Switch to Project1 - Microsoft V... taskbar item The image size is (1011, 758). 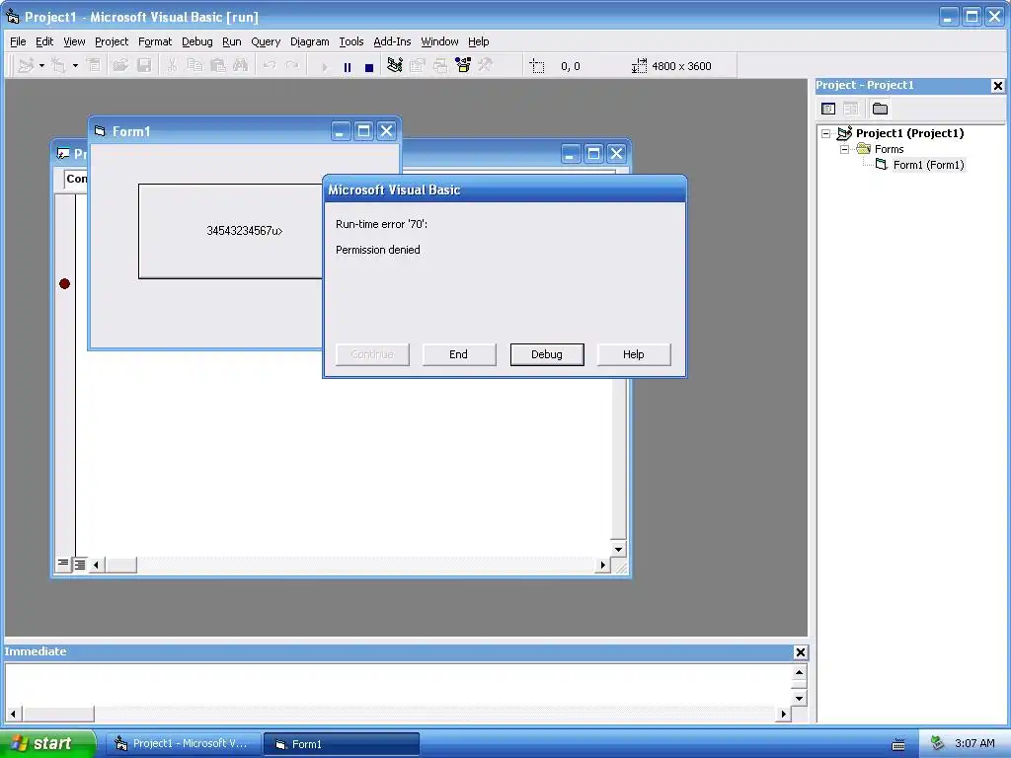click(x=184, y=744)
